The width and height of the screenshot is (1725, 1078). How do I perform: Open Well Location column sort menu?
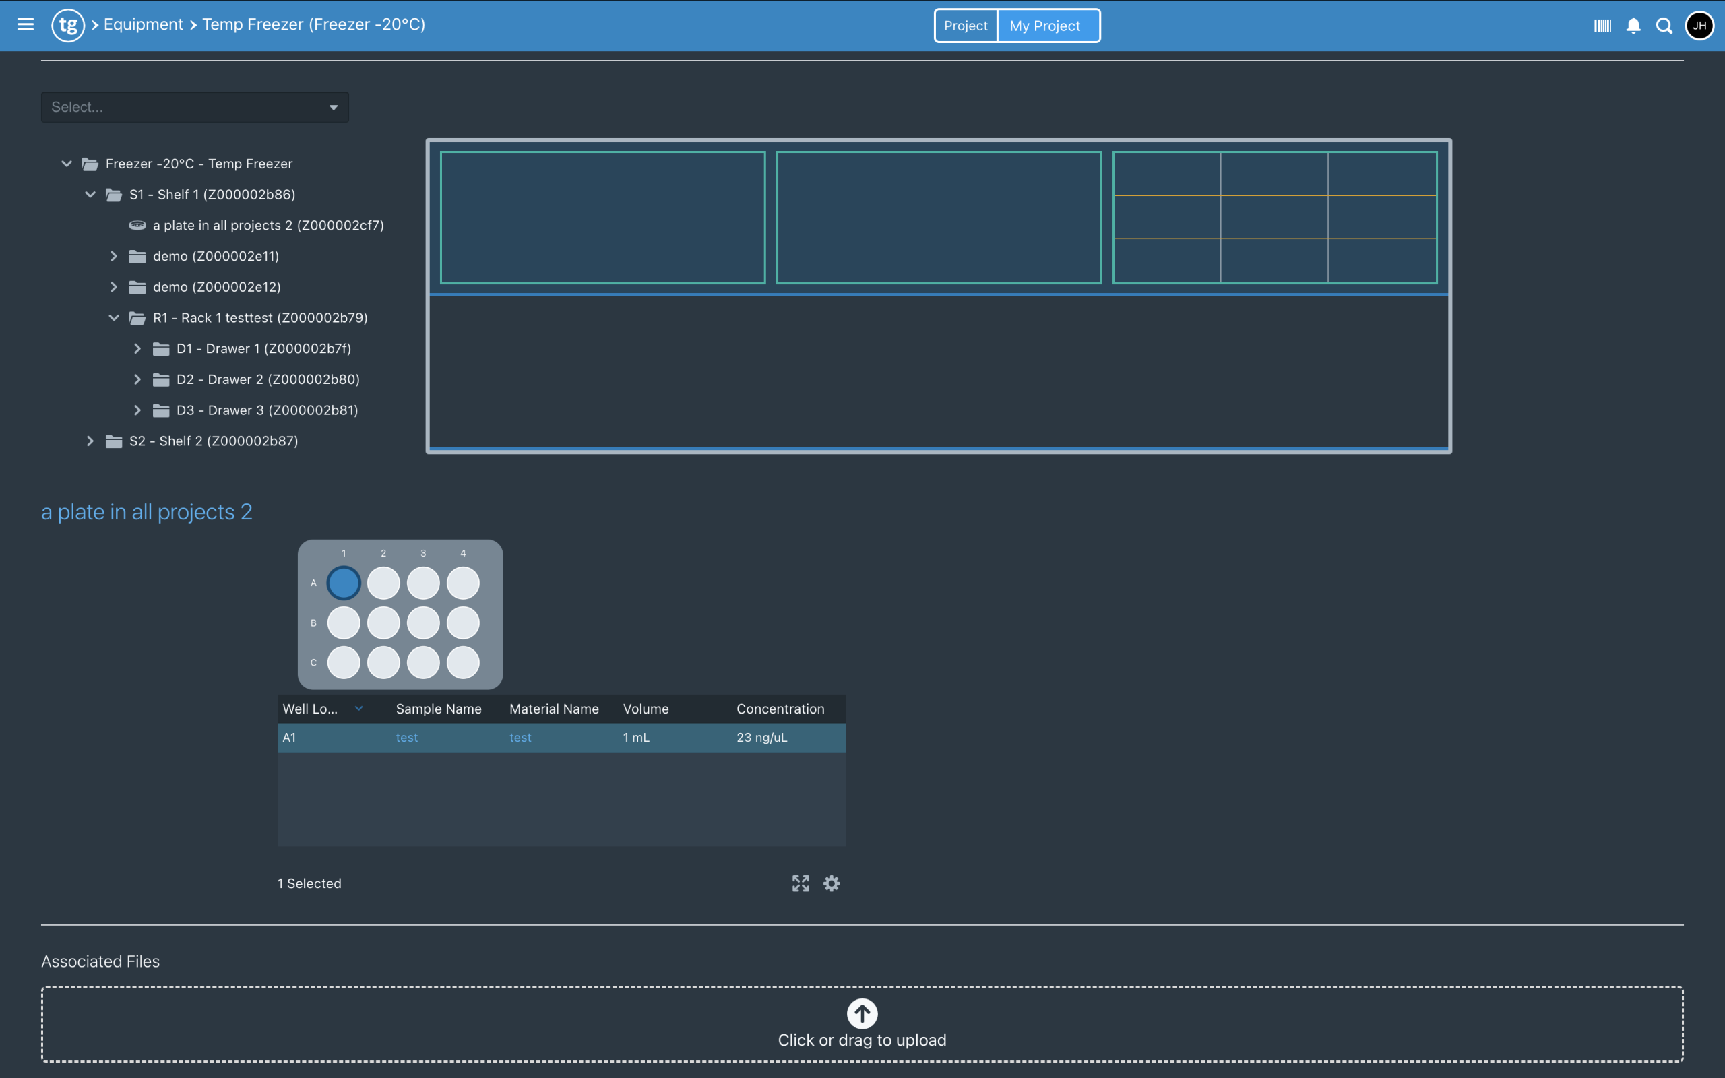(358, 709)
